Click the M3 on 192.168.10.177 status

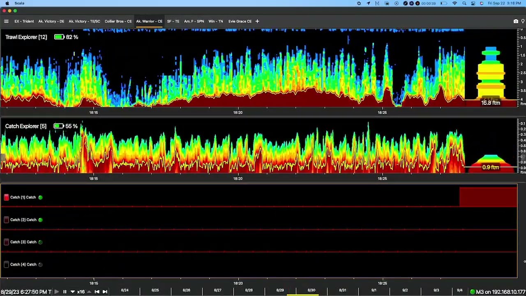tap(501, 292)
